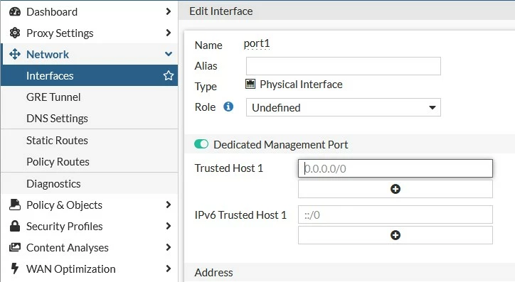Click the port1 name text

257,43
